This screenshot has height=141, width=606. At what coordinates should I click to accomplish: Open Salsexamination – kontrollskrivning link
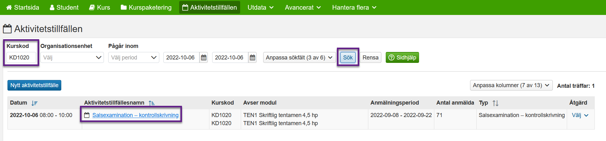135,115
